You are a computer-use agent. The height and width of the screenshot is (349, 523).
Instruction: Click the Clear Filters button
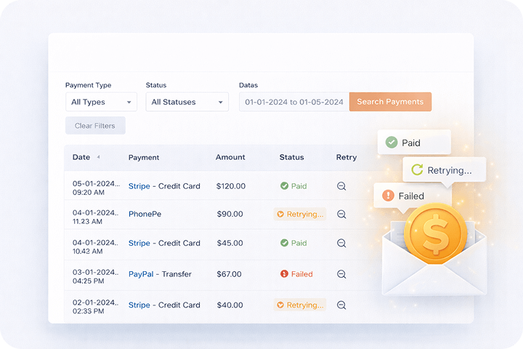coord(95,126)
